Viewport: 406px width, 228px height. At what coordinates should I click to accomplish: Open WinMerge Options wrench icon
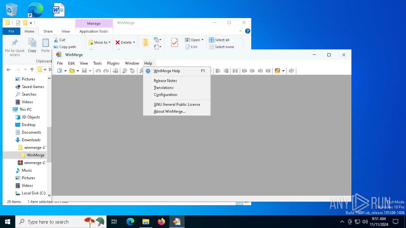(x=278, y=71)
